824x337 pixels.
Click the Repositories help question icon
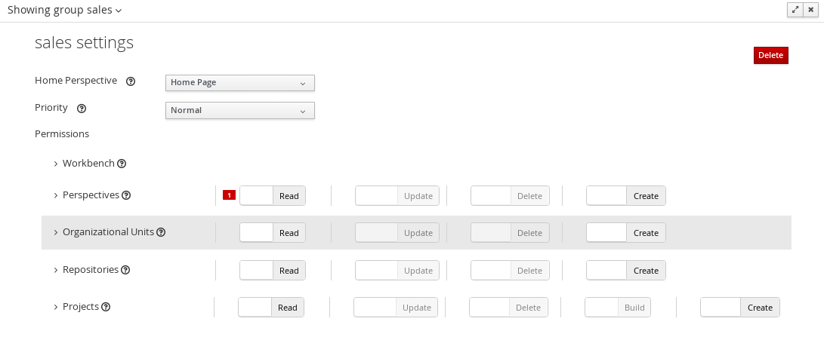point(125,270)
